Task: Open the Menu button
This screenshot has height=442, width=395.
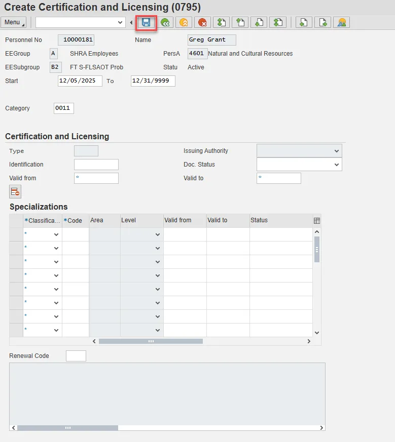Action: 14,22
